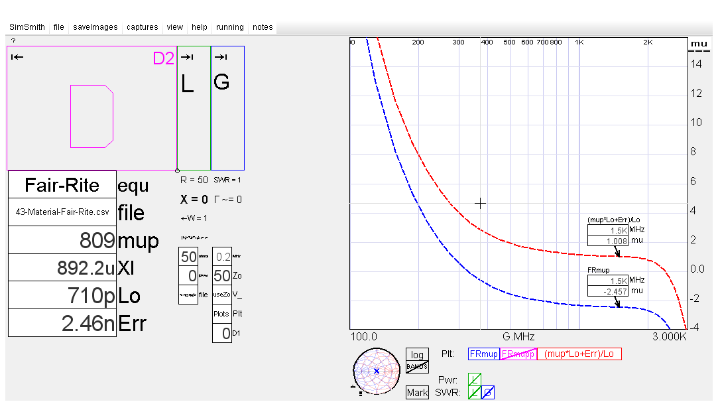Click the mup value field showing 809
The width and height of the screenshot is (718, 406).
pos(62,240)
